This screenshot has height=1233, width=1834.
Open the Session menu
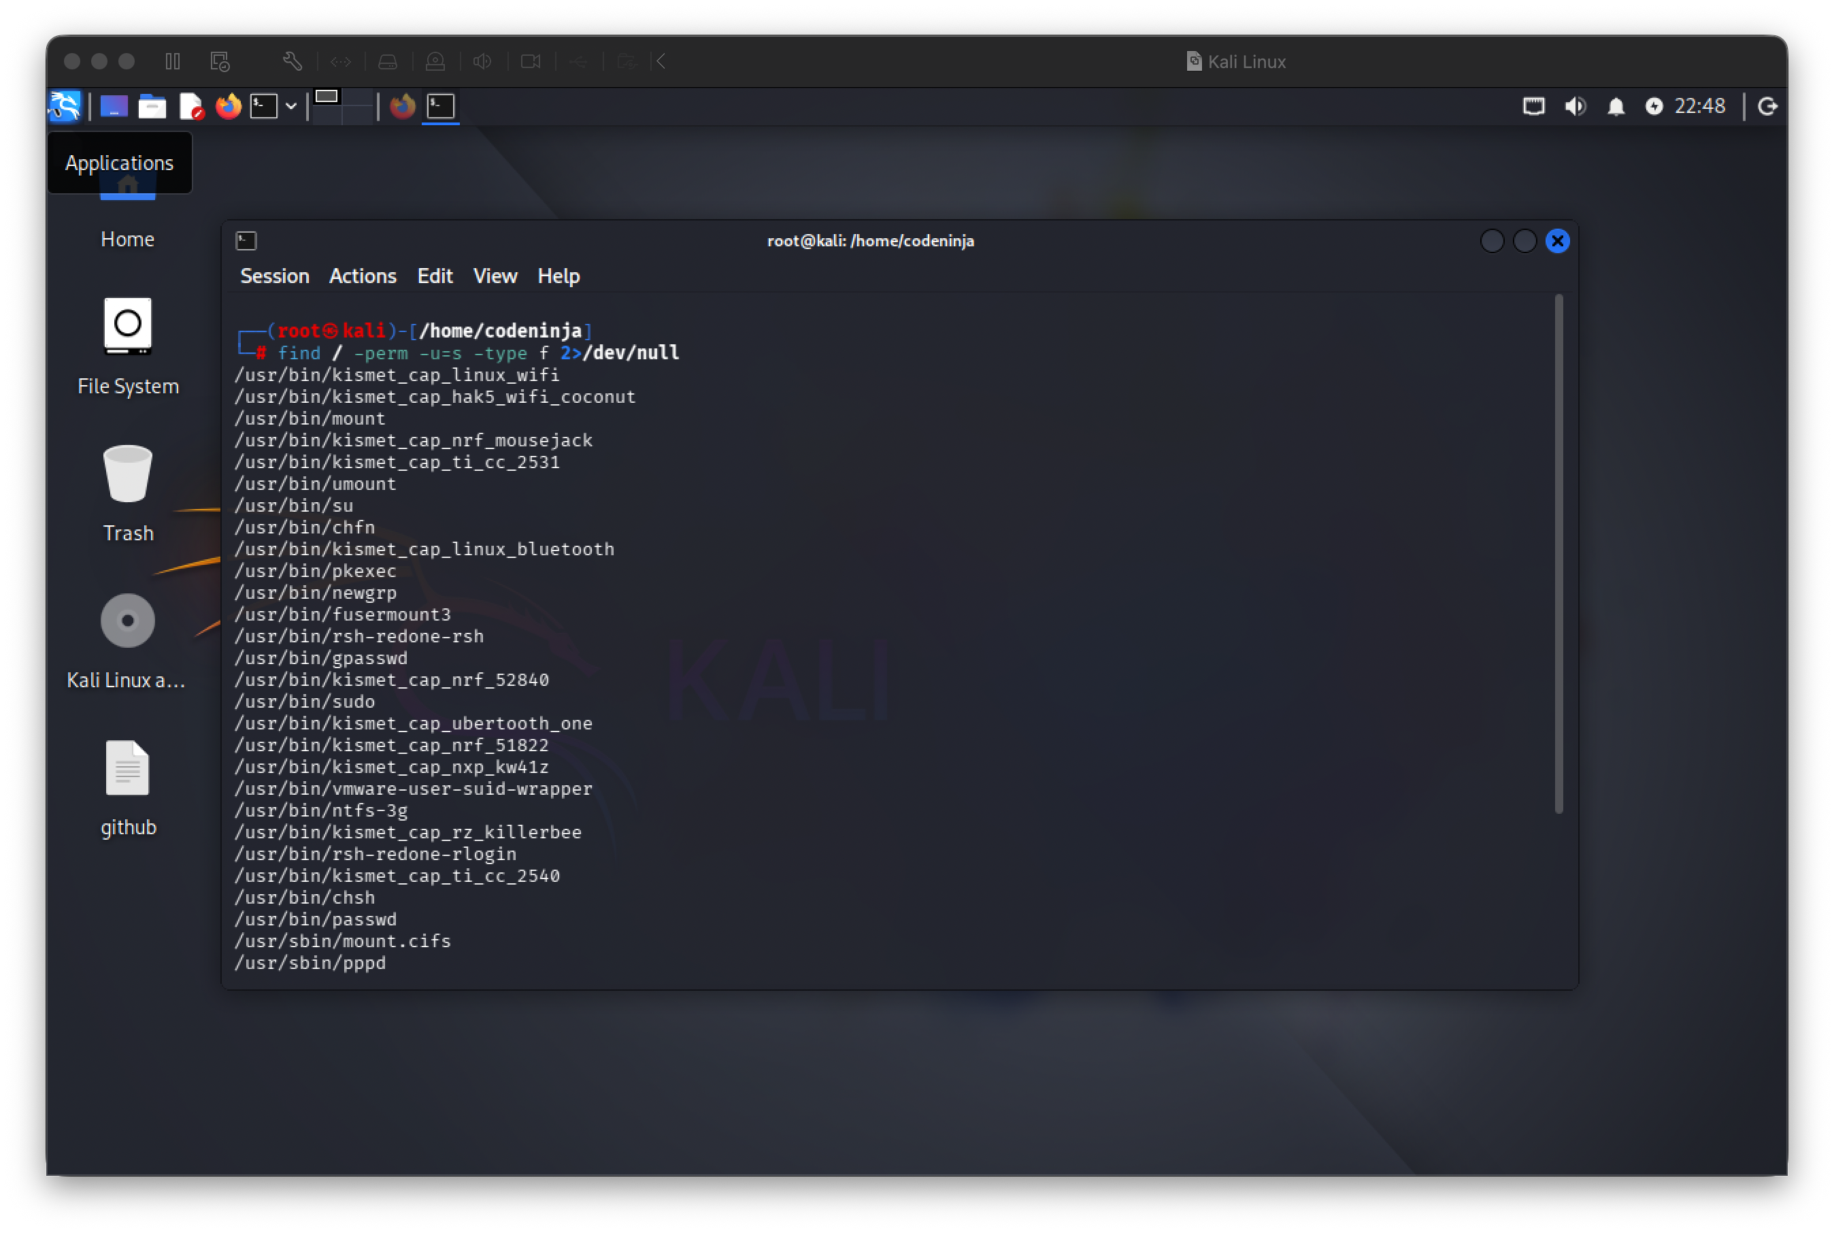274,276
